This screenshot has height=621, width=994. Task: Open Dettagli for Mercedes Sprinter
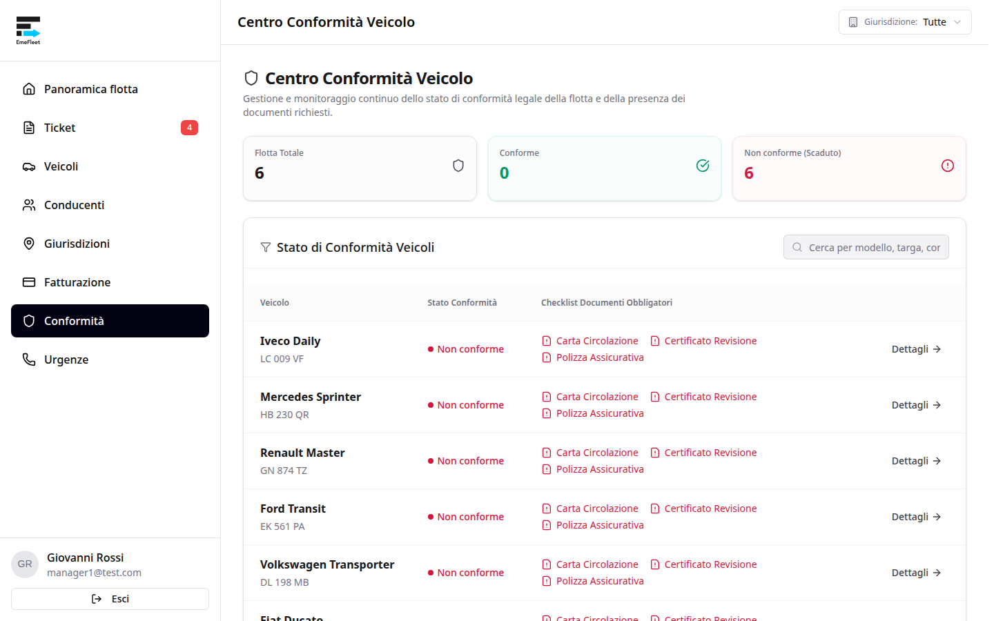(x=916, y=405)
